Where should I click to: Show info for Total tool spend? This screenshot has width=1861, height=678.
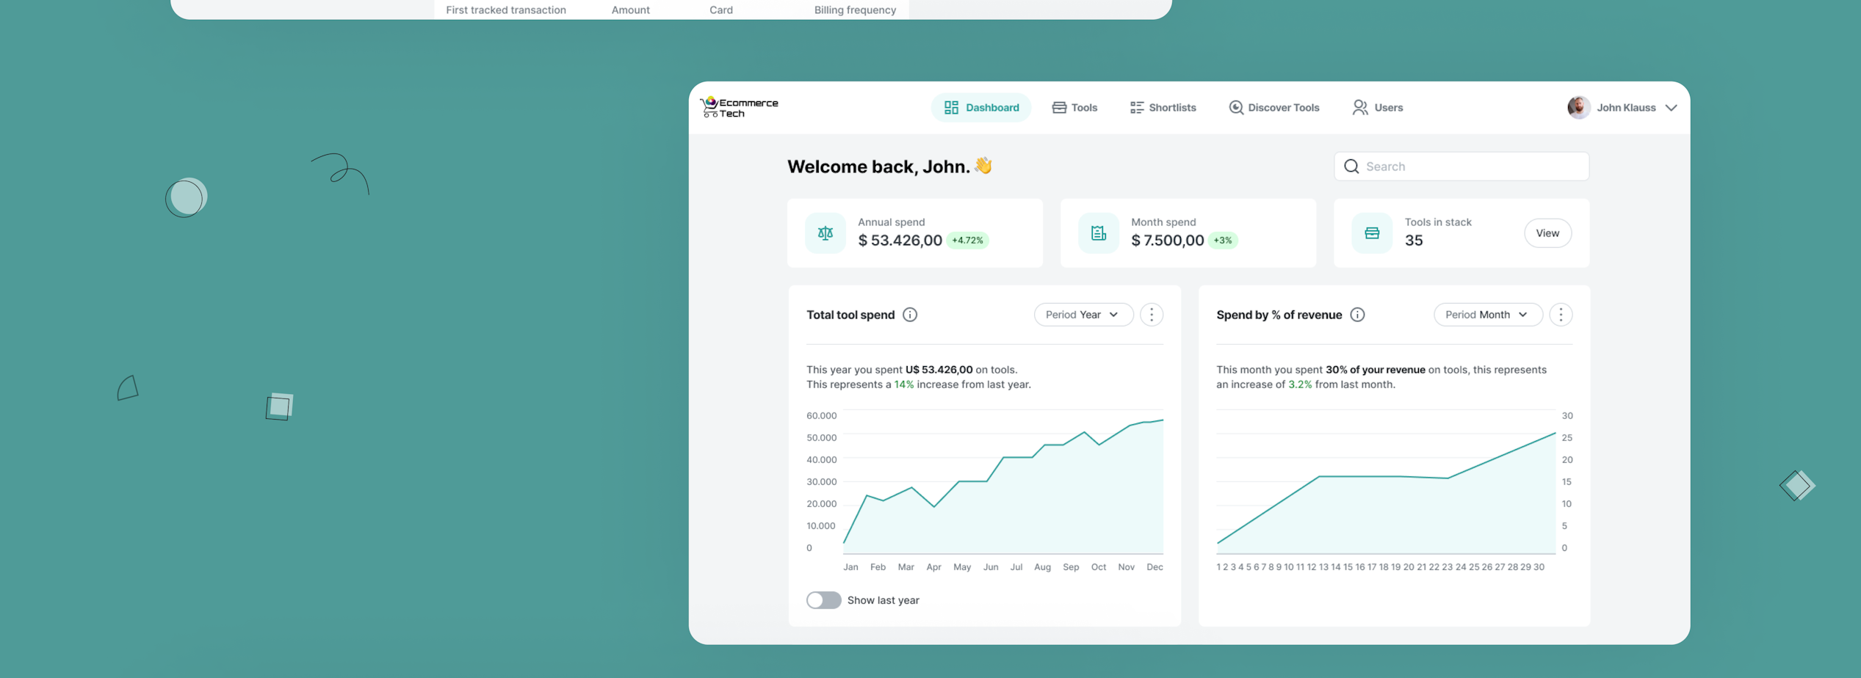pyautogui.click(x=910, y=315)
